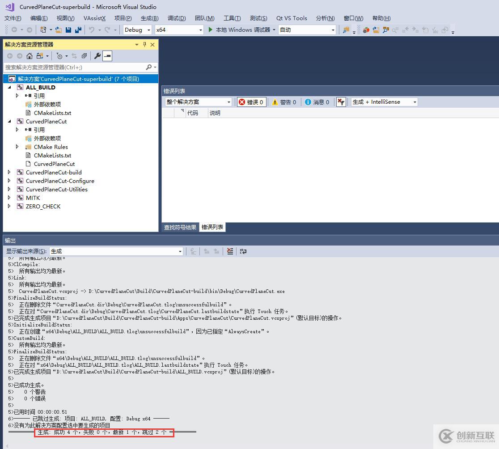
Task: Open the 帮助(H) menu
Action: click(381, 18)
